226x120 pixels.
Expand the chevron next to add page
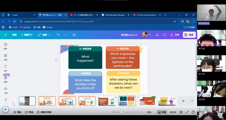[192, 101]
